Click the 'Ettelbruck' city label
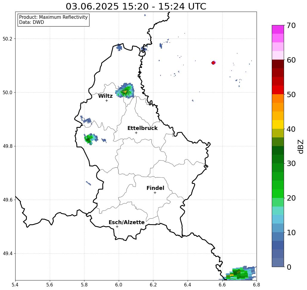The height and width of the screenshot is (290, 307). click(x=142, y=128)
